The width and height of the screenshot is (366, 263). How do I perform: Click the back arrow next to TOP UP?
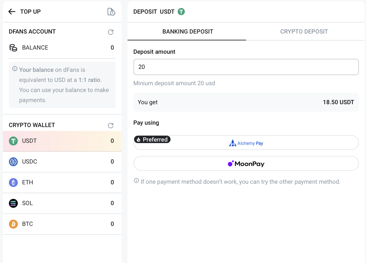[12, 12]
